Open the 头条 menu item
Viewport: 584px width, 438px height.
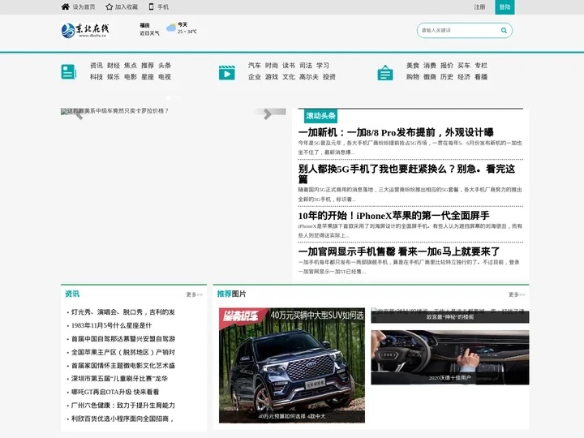(165, 66)
